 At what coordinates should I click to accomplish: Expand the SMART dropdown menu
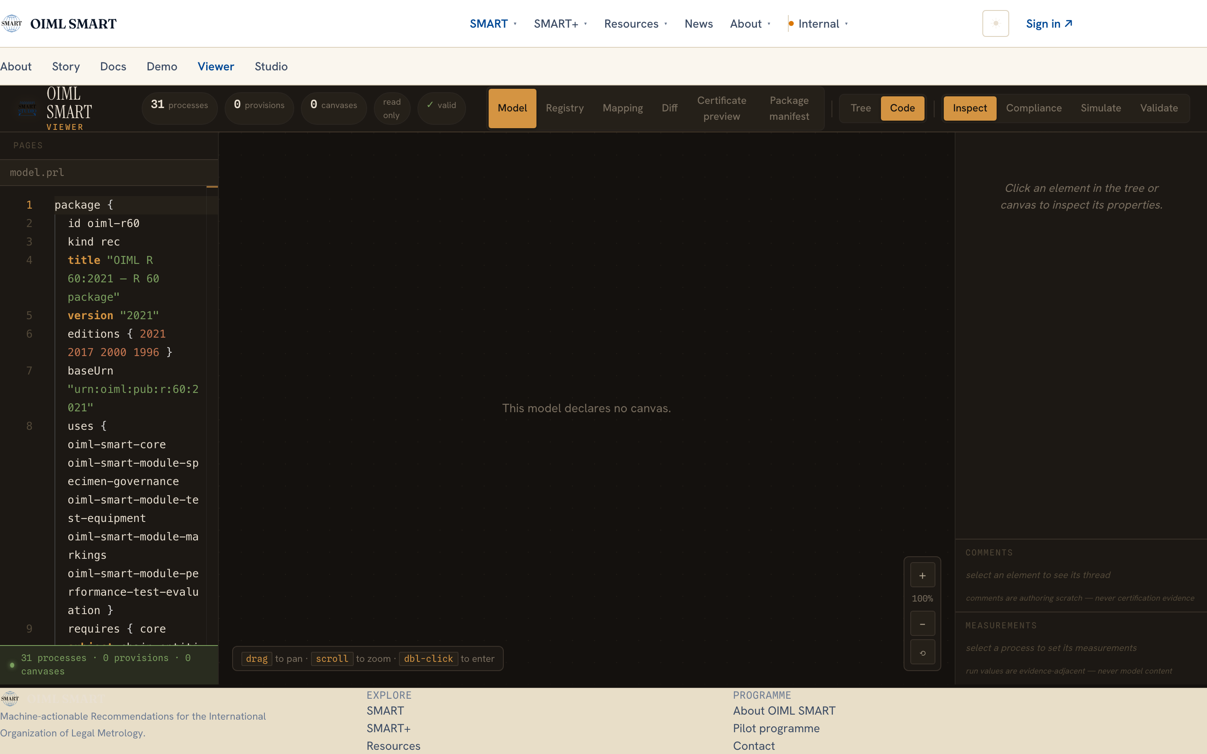[x=493, y=23]
